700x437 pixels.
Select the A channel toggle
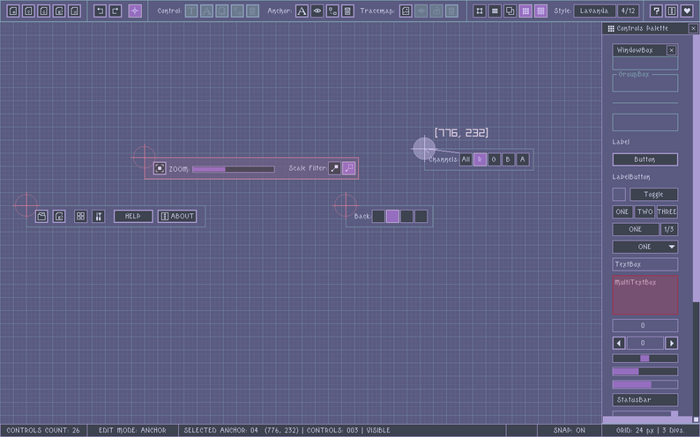pos(522,159)
